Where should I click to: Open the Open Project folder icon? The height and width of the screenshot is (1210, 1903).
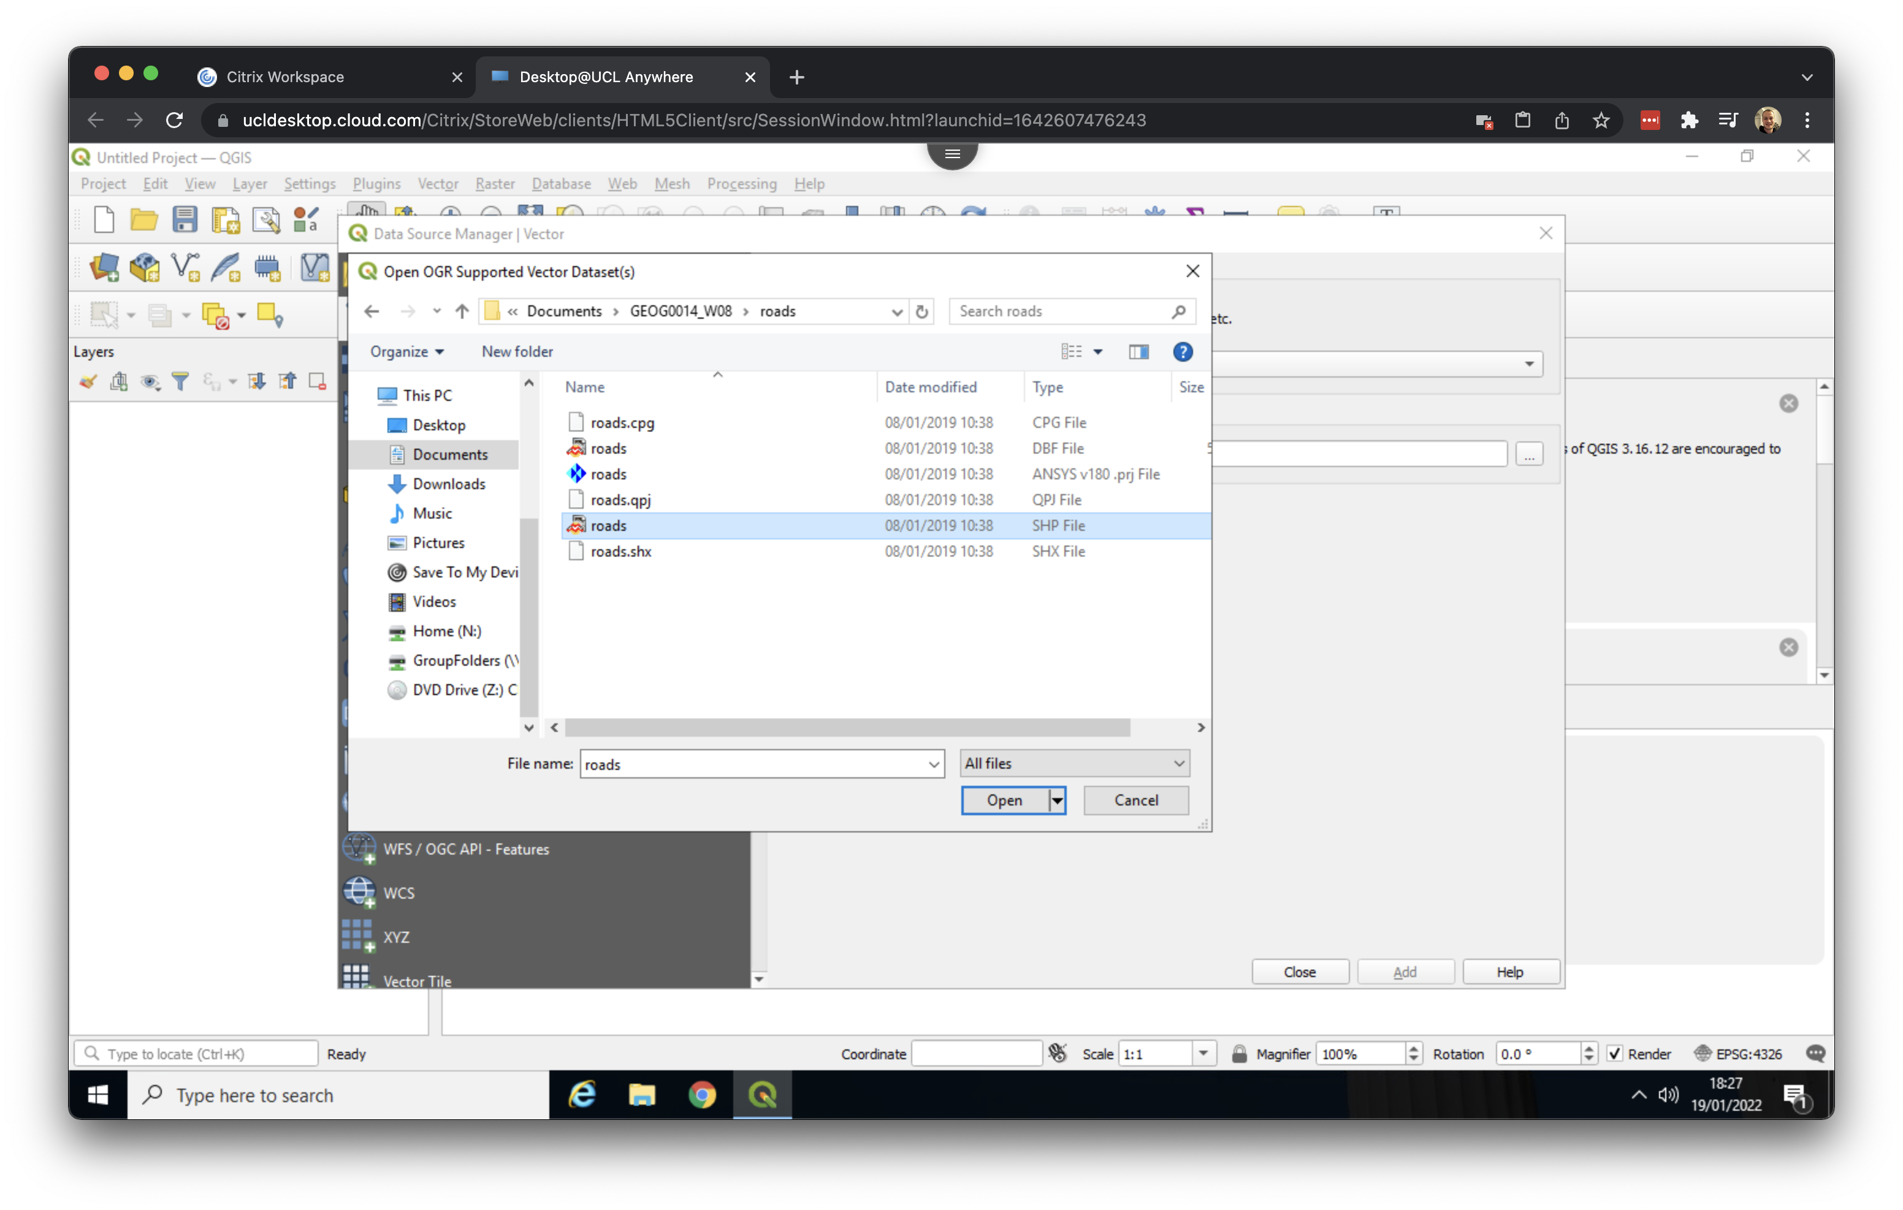coord(143,221)
